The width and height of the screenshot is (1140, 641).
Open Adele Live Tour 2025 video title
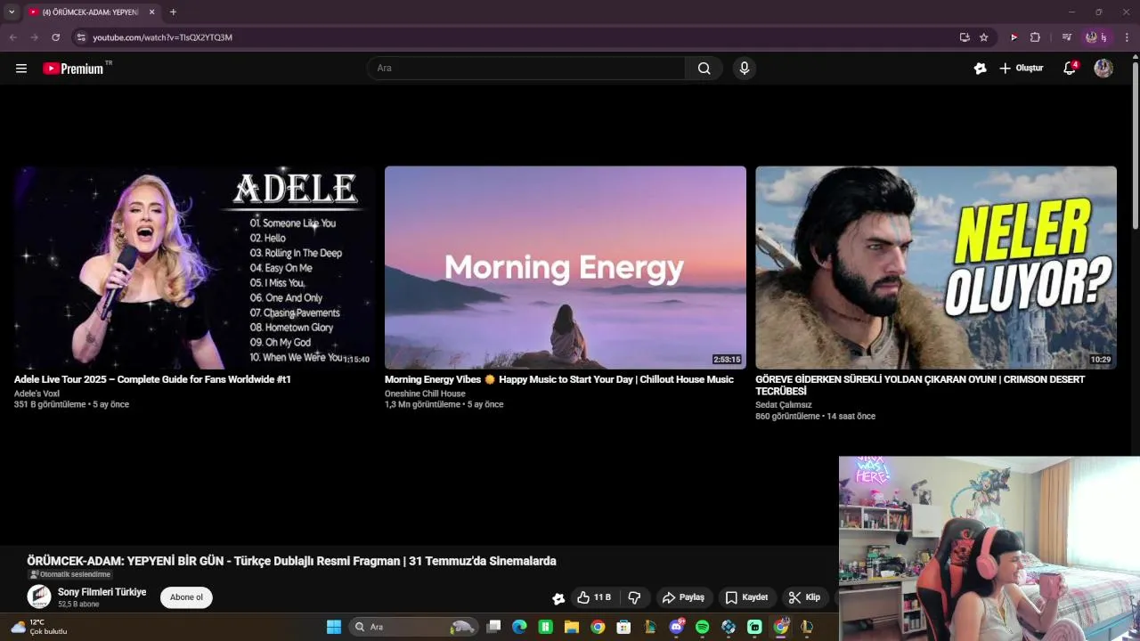[152, 379]
